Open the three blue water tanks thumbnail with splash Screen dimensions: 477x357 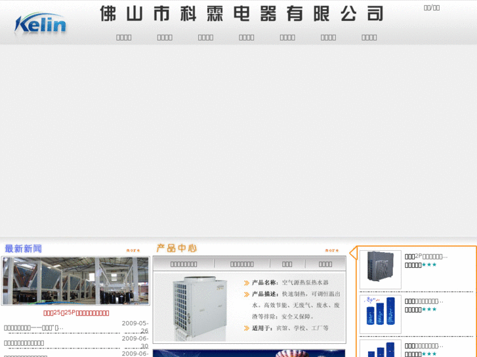click(x=381, y=314)
